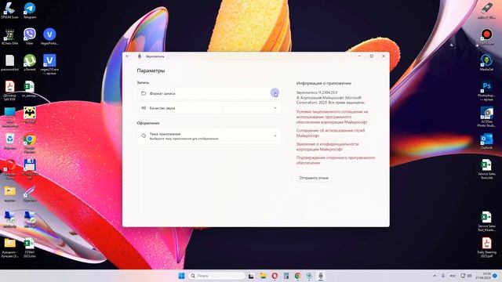This screenshot has height=282, width=502.
Task: Open Photoshop desktop shortcut
Action: pos(486,91)
